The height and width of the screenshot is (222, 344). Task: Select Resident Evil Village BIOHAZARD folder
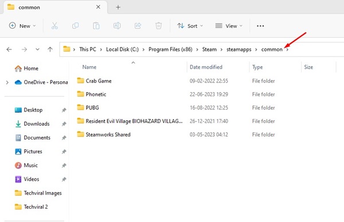(134, 121)
